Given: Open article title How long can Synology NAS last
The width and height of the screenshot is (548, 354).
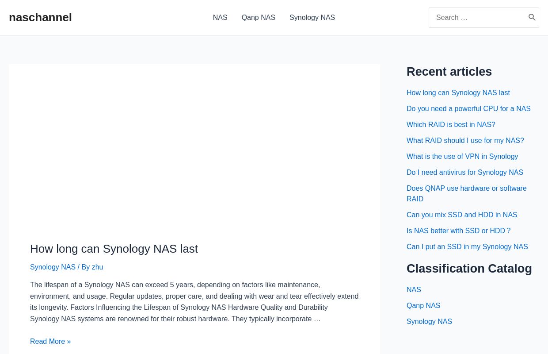Looking at the screenshot, I should (114, 249).
